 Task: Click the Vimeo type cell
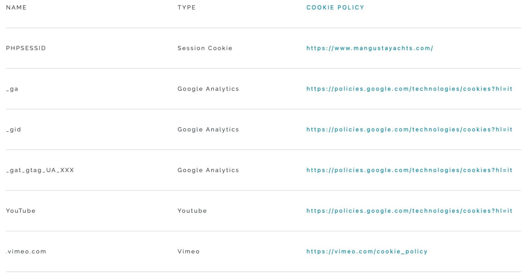[x=188, y=252]
